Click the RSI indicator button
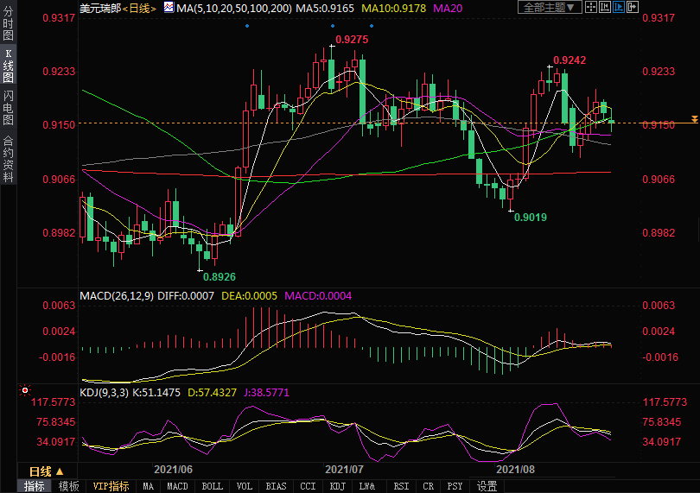The width and height of the screenshot is (700, 493). 401,486
